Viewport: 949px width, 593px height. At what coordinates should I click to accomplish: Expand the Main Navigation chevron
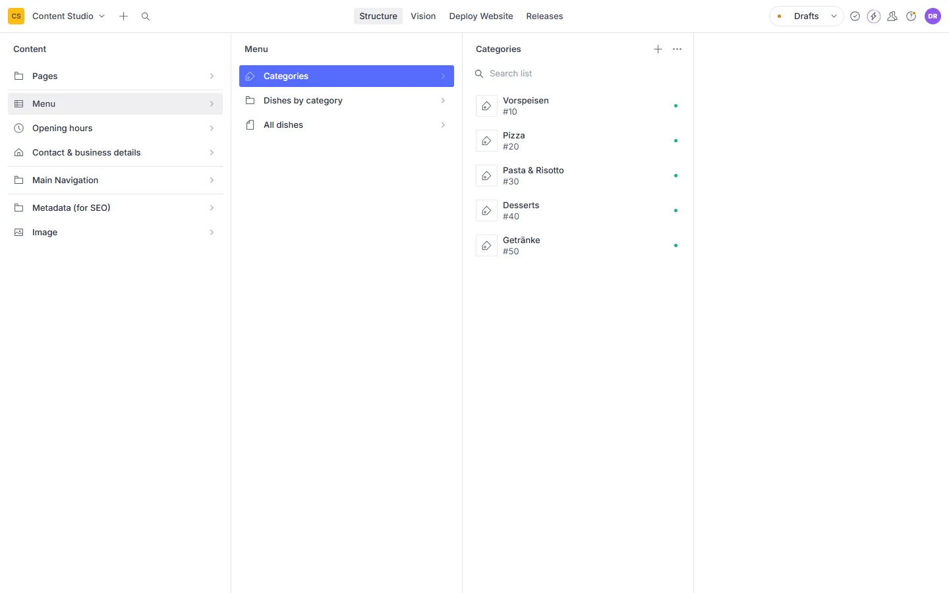[212, 180]
